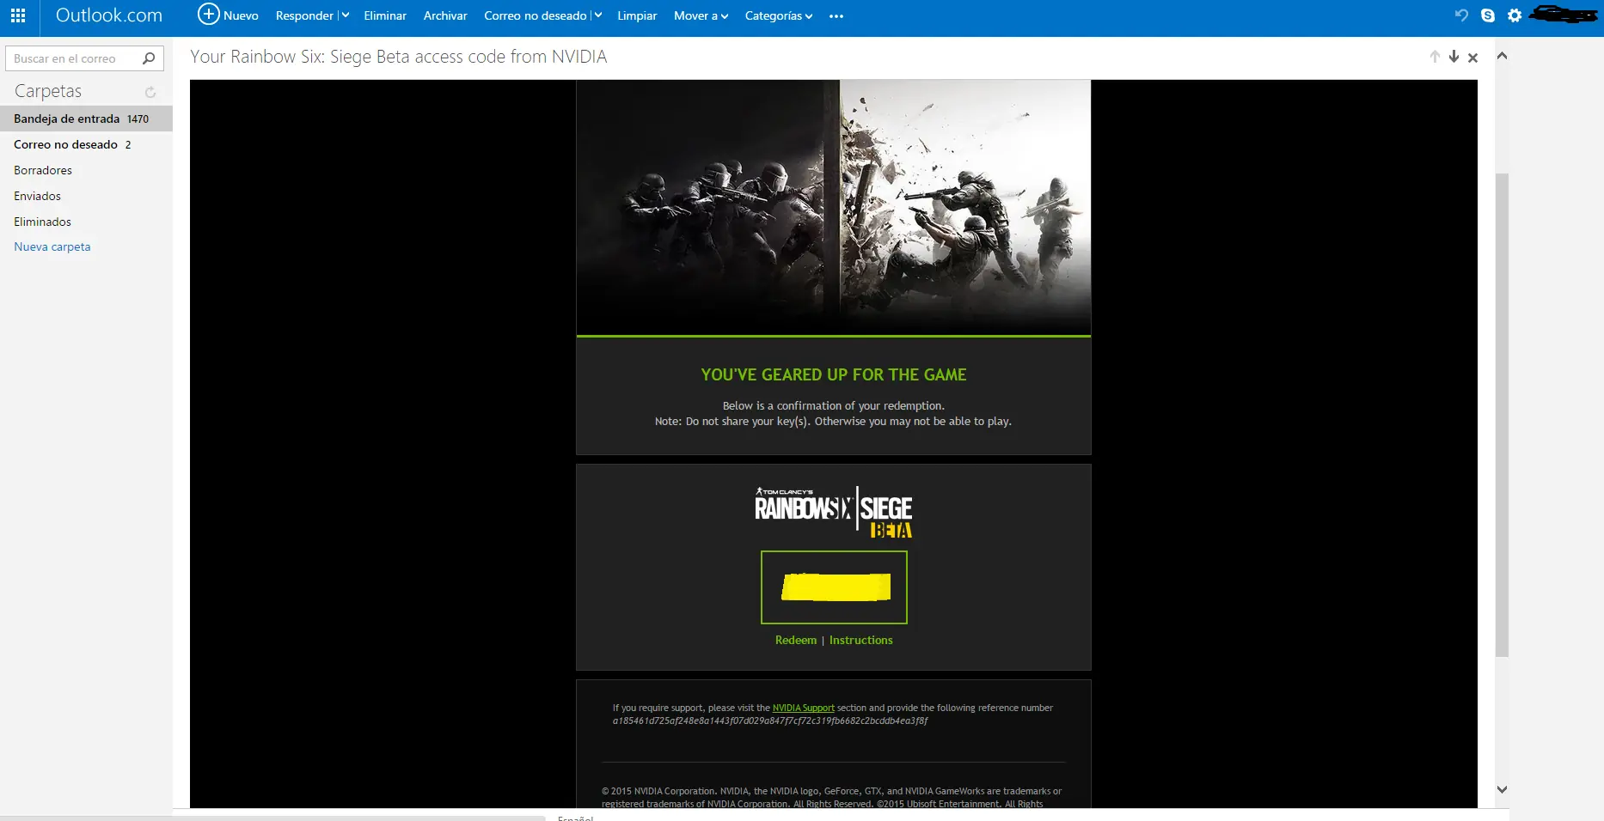The height and width of the screenshot is (821, 1604).
Task: Open the Mover a dropdown
Action: click(701, 15)
